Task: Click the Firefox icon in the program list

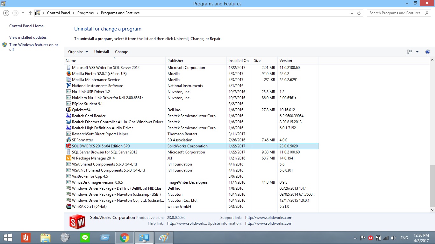Action: pyautogui.click(x=68, y=74)
